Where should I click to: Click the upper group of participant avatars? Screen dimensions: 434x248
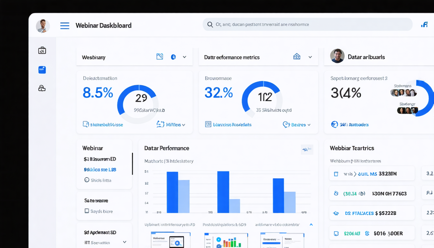(x=403, y=93)
